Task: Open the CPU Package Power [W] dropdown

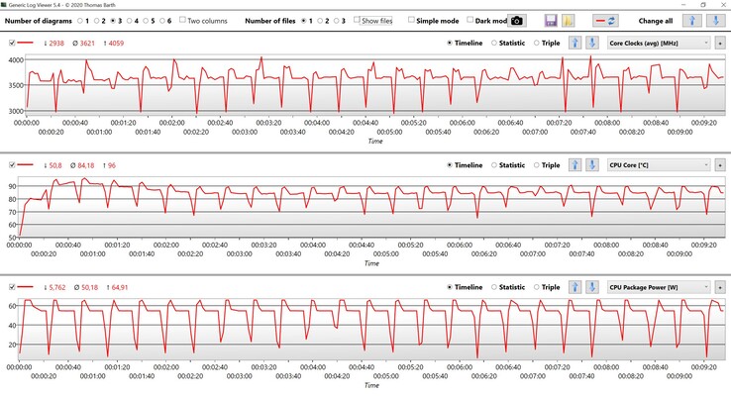Action: pyautogui.click(x=658, y=286)
